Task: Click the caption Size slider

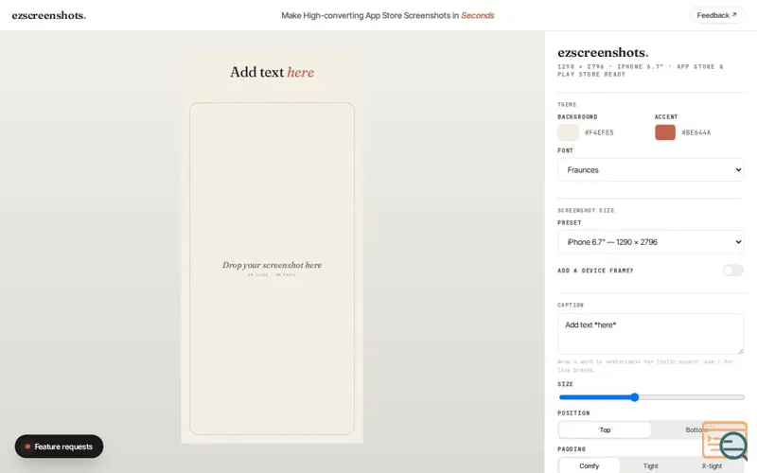Action: click(x=651, y=397)
